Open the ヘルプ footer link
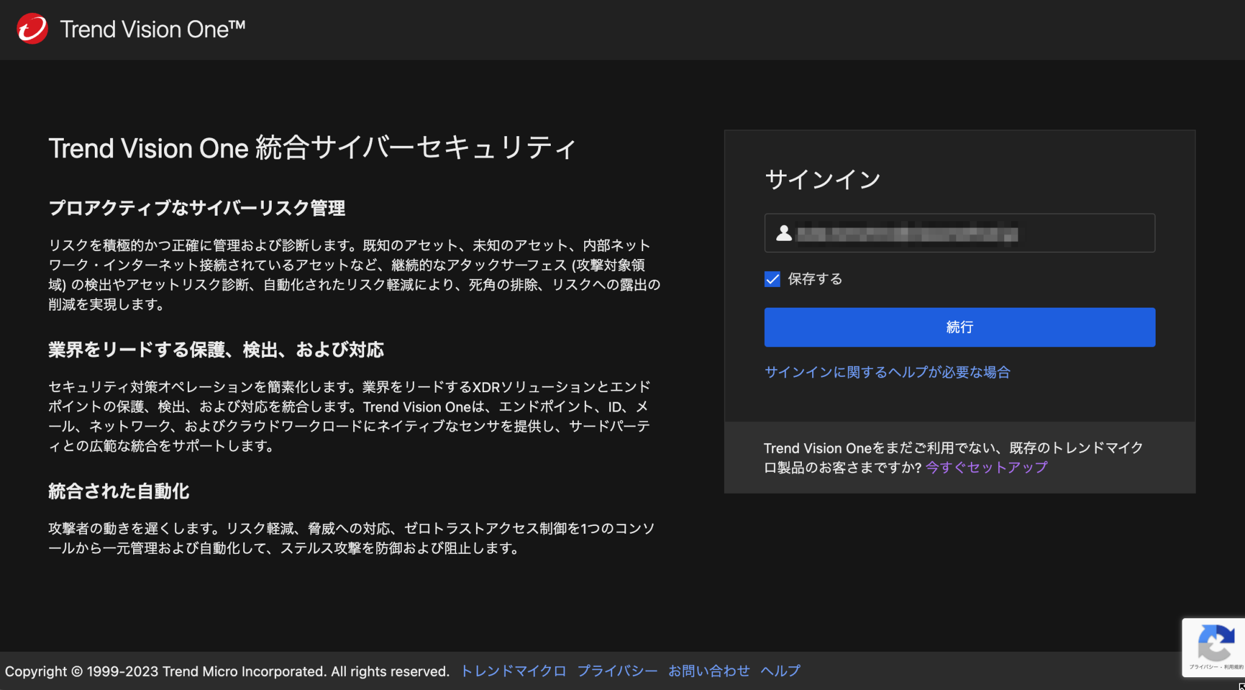Image resolution: width=1245 pixels, height=690 pixels. (781, 671)
